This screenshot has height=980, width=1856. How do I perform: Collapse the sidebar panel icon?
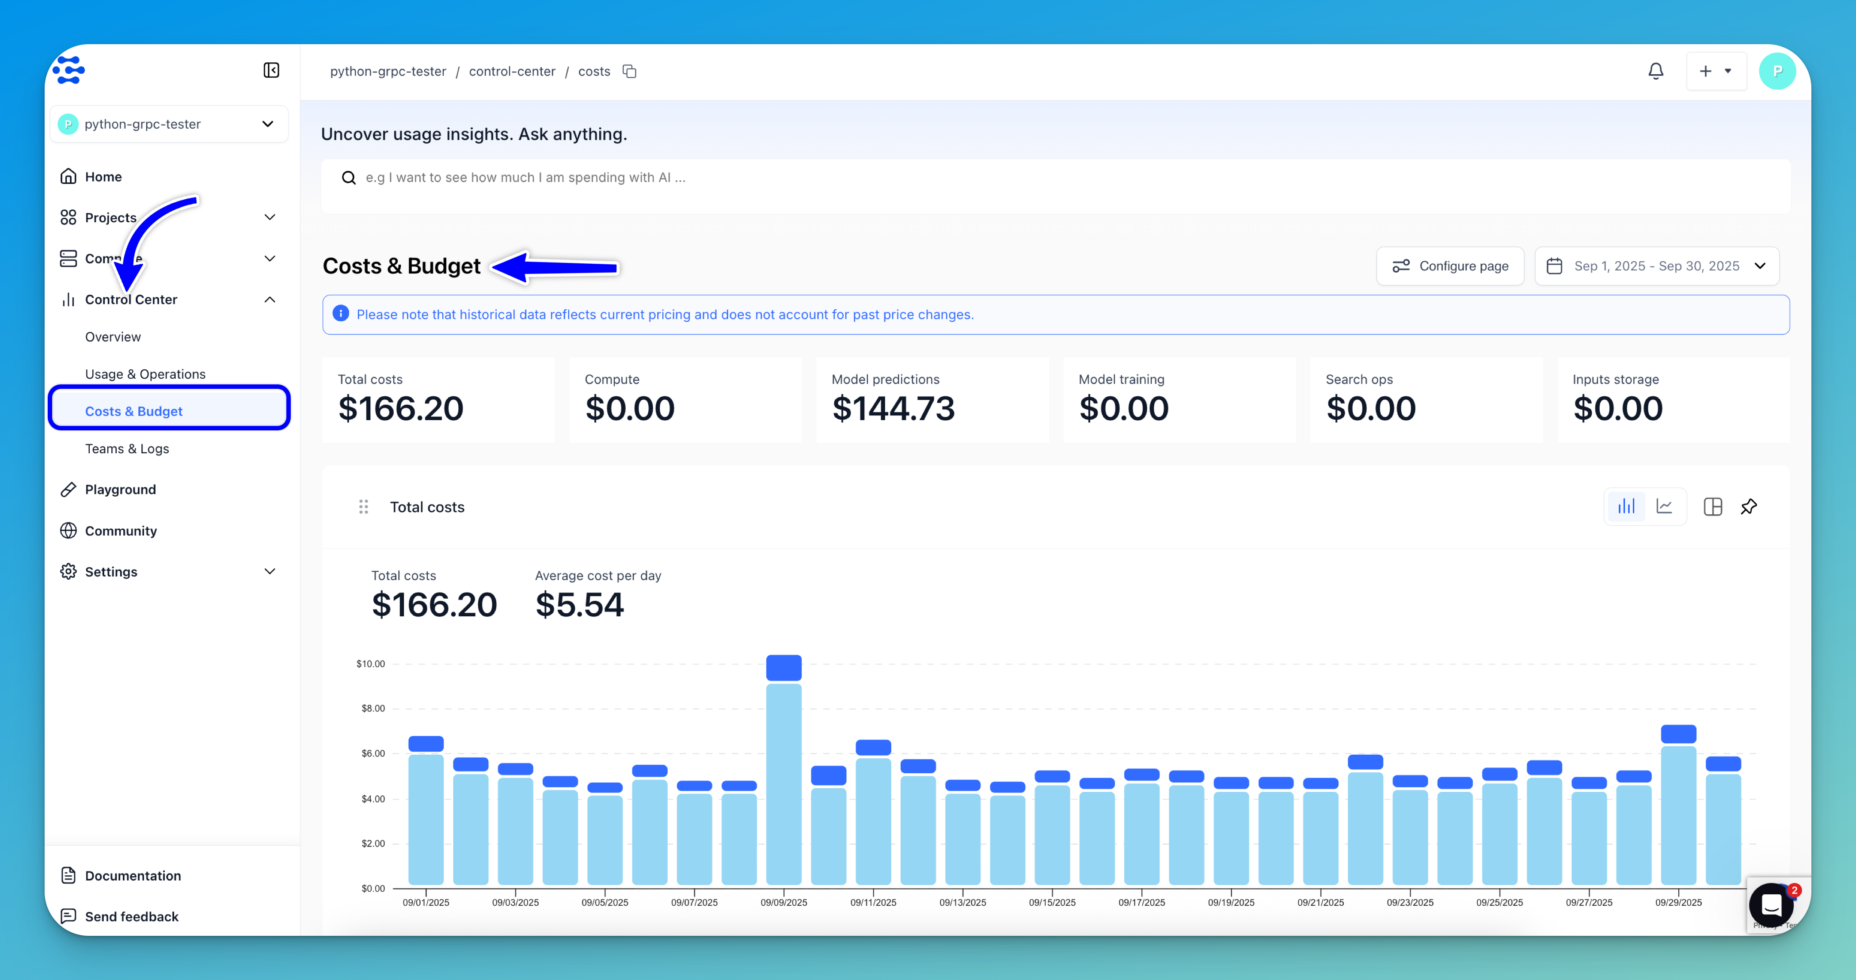click(271, 70)
